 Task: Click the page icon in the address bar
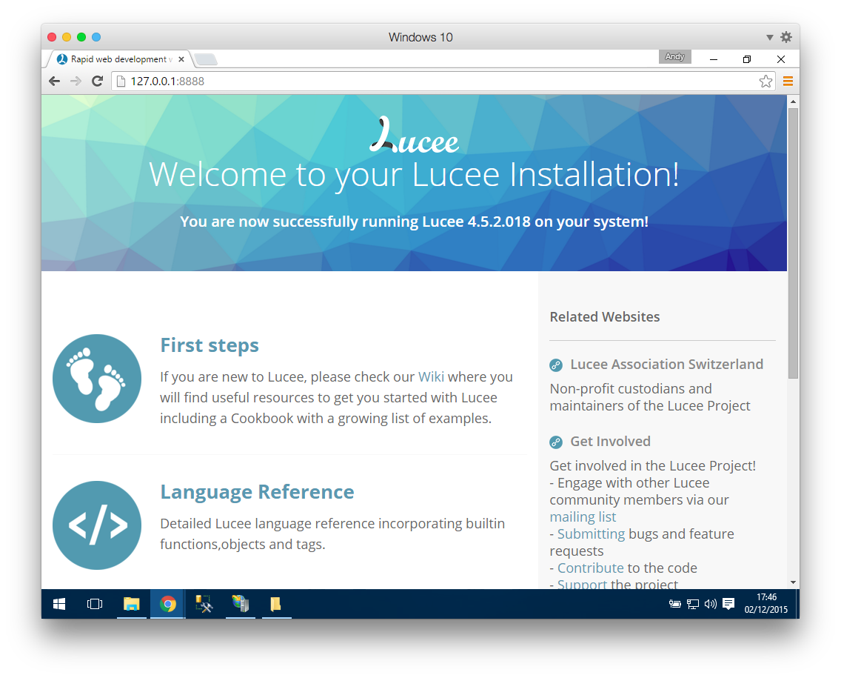tap(121, 81)
